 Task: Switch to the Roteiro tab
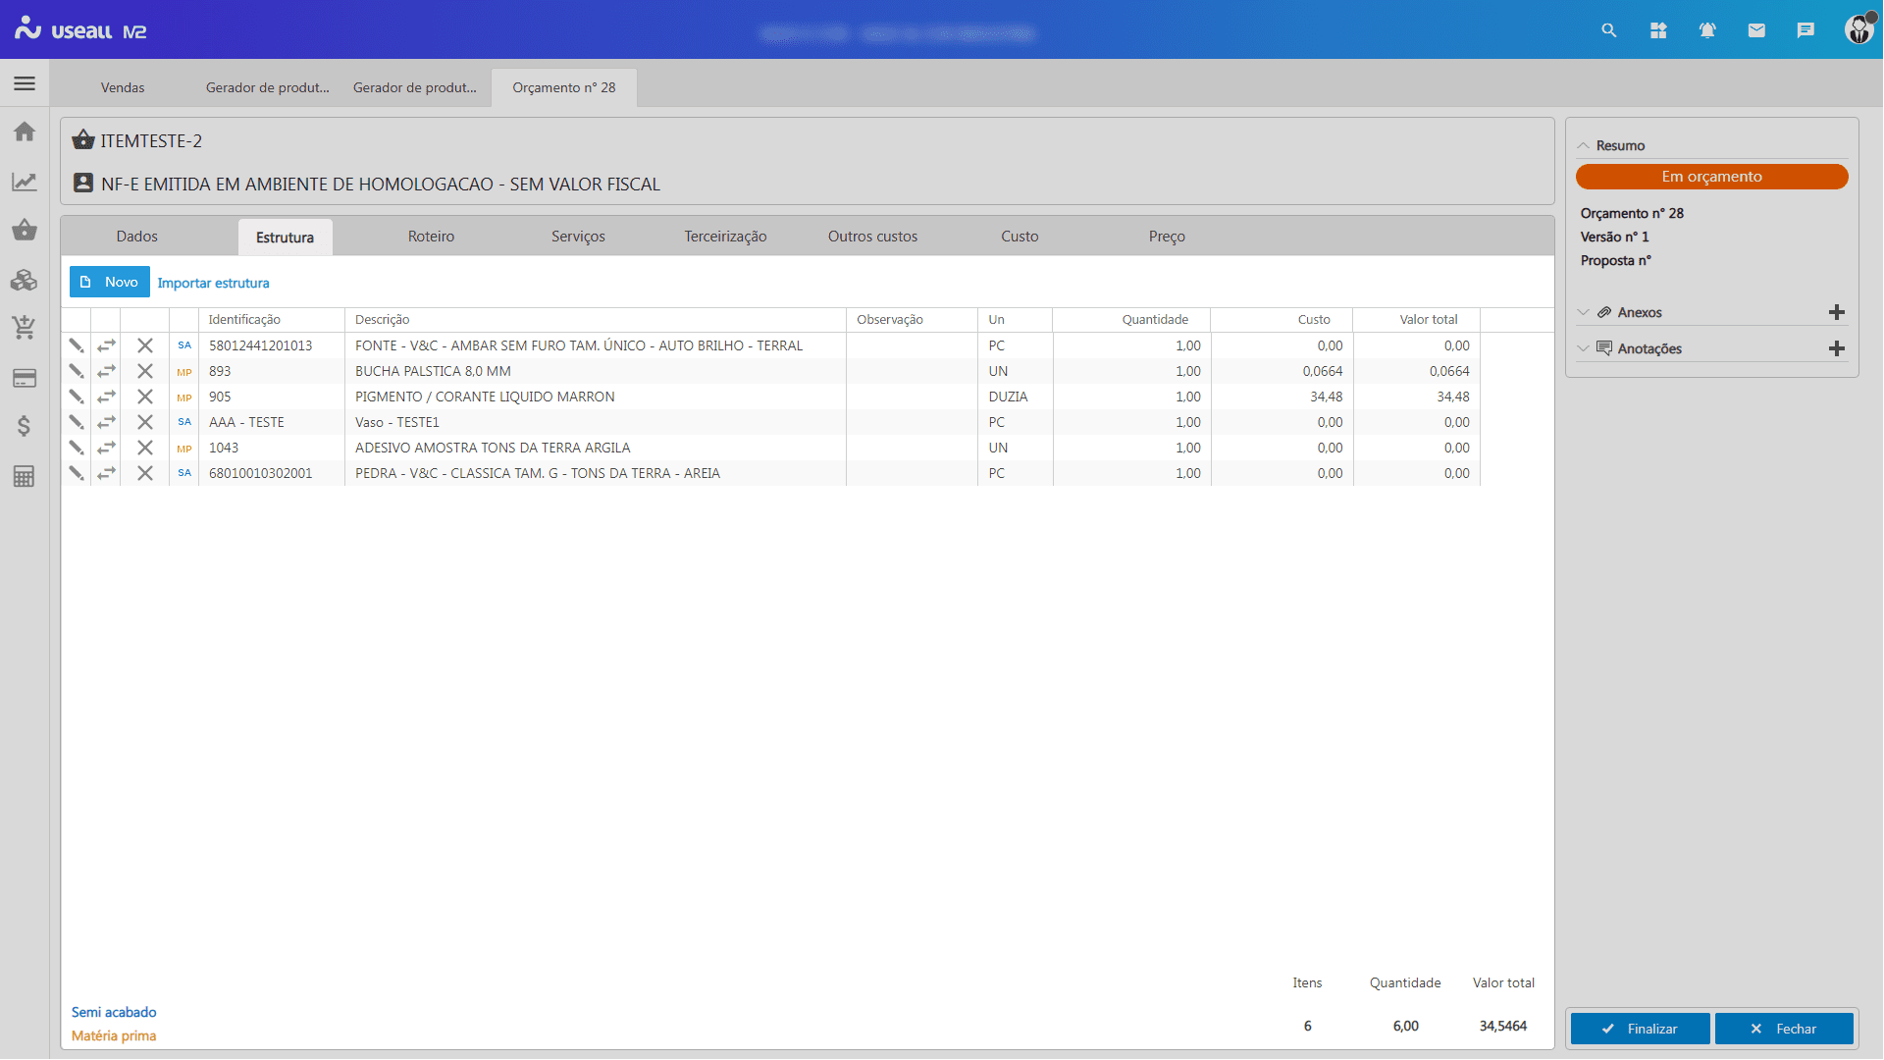pos(431,237)
